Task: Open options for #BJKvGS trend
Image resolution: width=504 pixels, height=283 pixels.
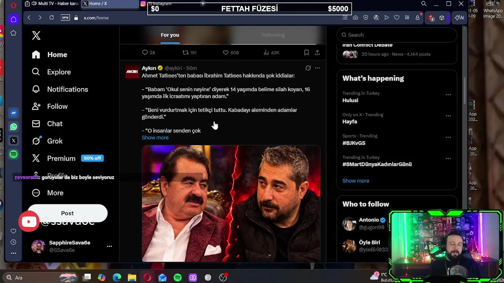Action: [x=448, y=137]
